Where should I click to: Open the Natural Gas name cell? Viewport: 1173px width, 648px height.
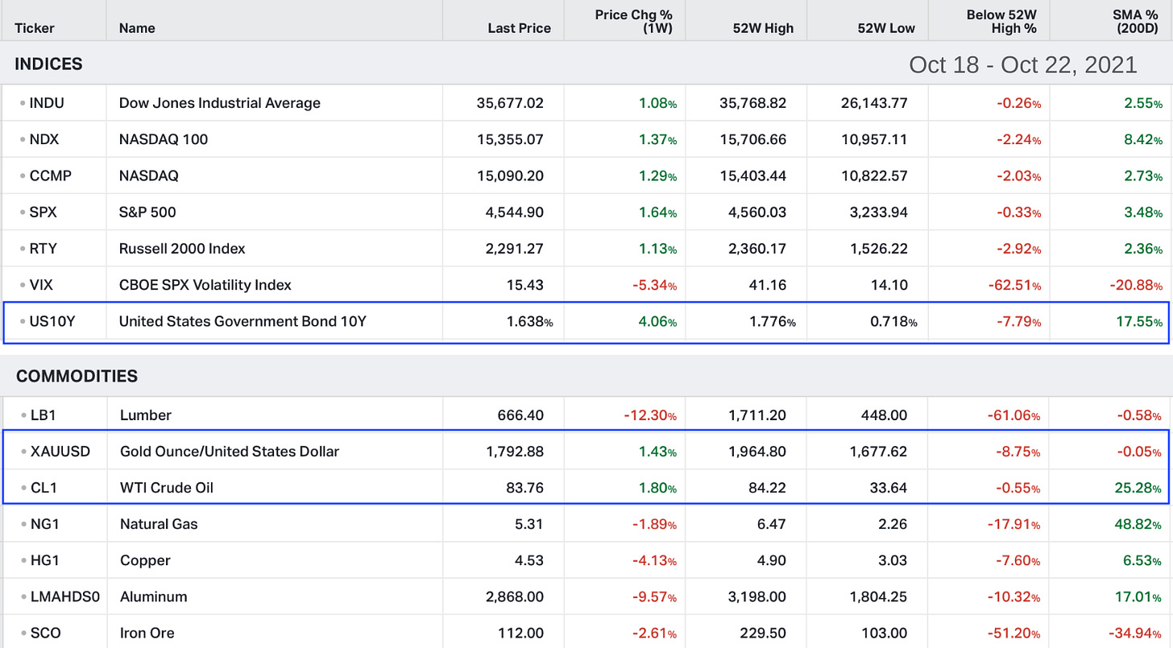(159, 524)
